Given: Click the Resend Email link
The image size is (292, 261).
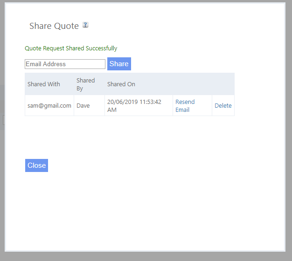Looking at the screenshot, I should 185,106.
